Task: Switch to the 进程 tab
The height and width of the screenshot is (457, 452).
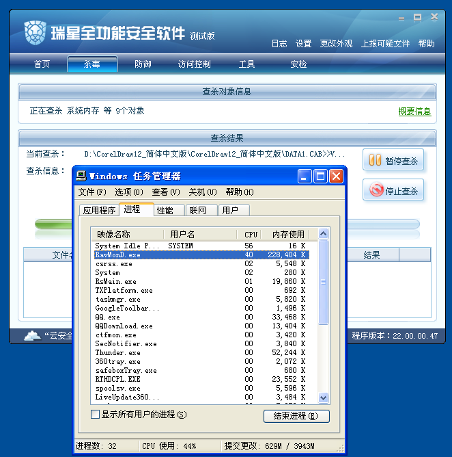Action: [x=136, y=209]
